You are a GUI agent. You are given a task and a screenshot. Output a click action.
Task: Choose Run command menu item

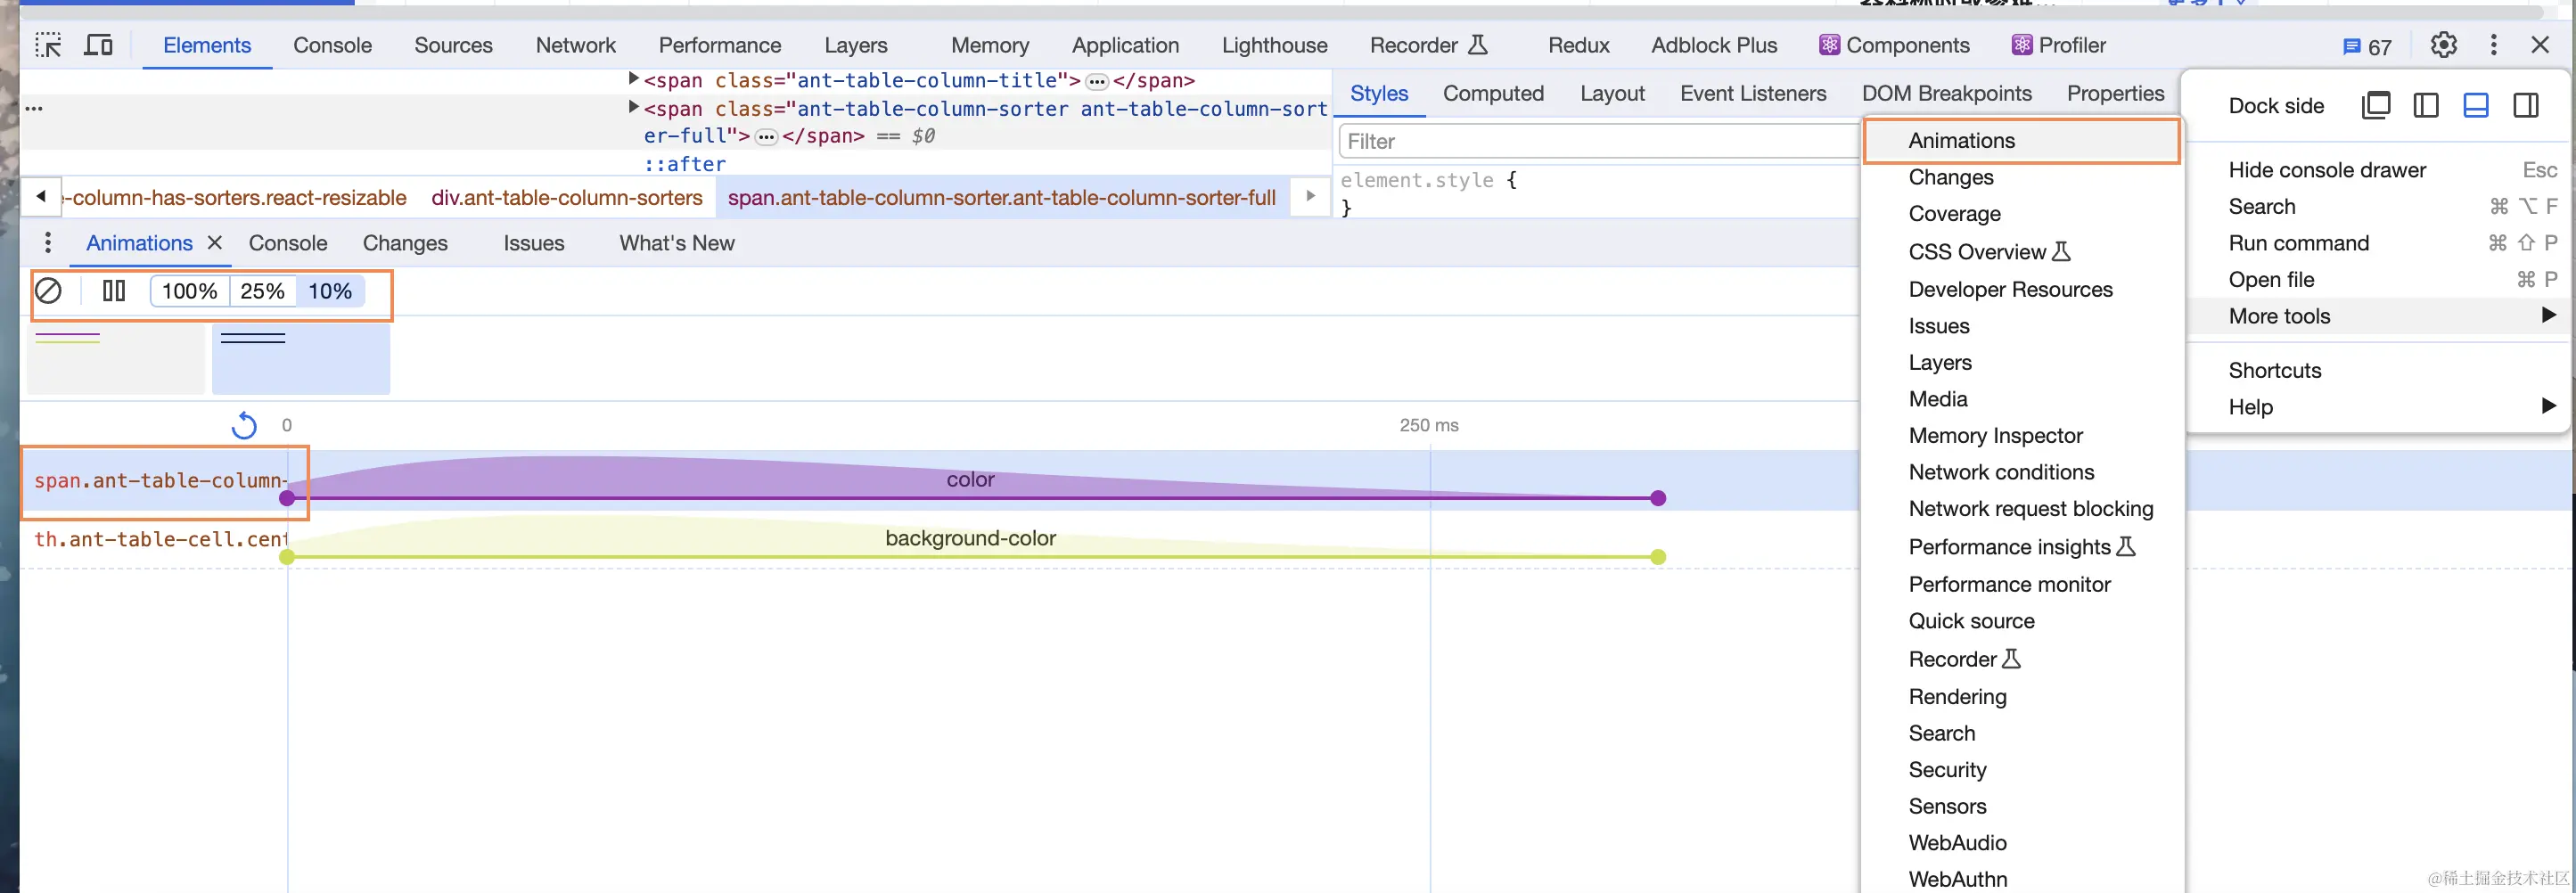(2377, 243)
